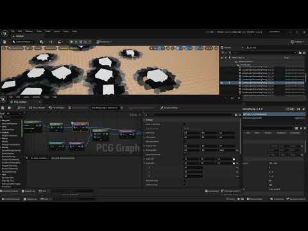308x231 pixels.
Task: Select the yellow-highlighted node in the PCG graph
Action: (x=80, y=127)
